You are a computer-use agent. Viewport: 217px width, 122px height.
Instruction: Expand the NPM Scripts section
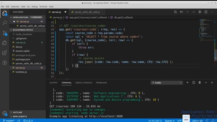coord(20,117)
